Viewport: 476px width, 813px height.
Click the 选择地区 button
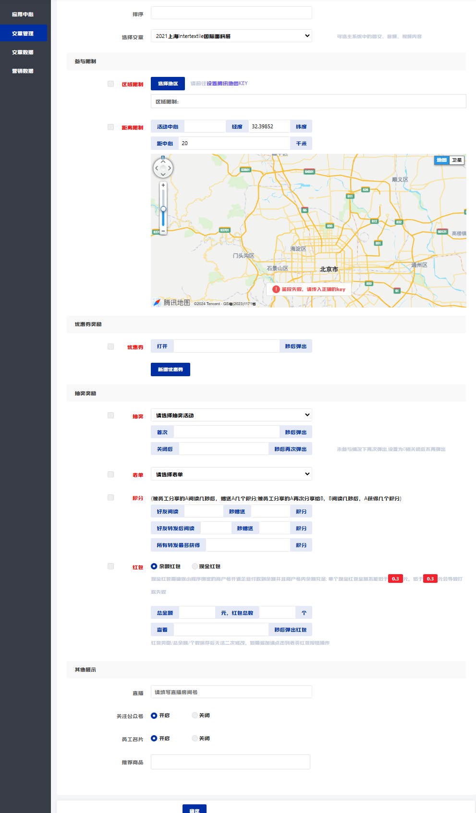pos(168,84)
